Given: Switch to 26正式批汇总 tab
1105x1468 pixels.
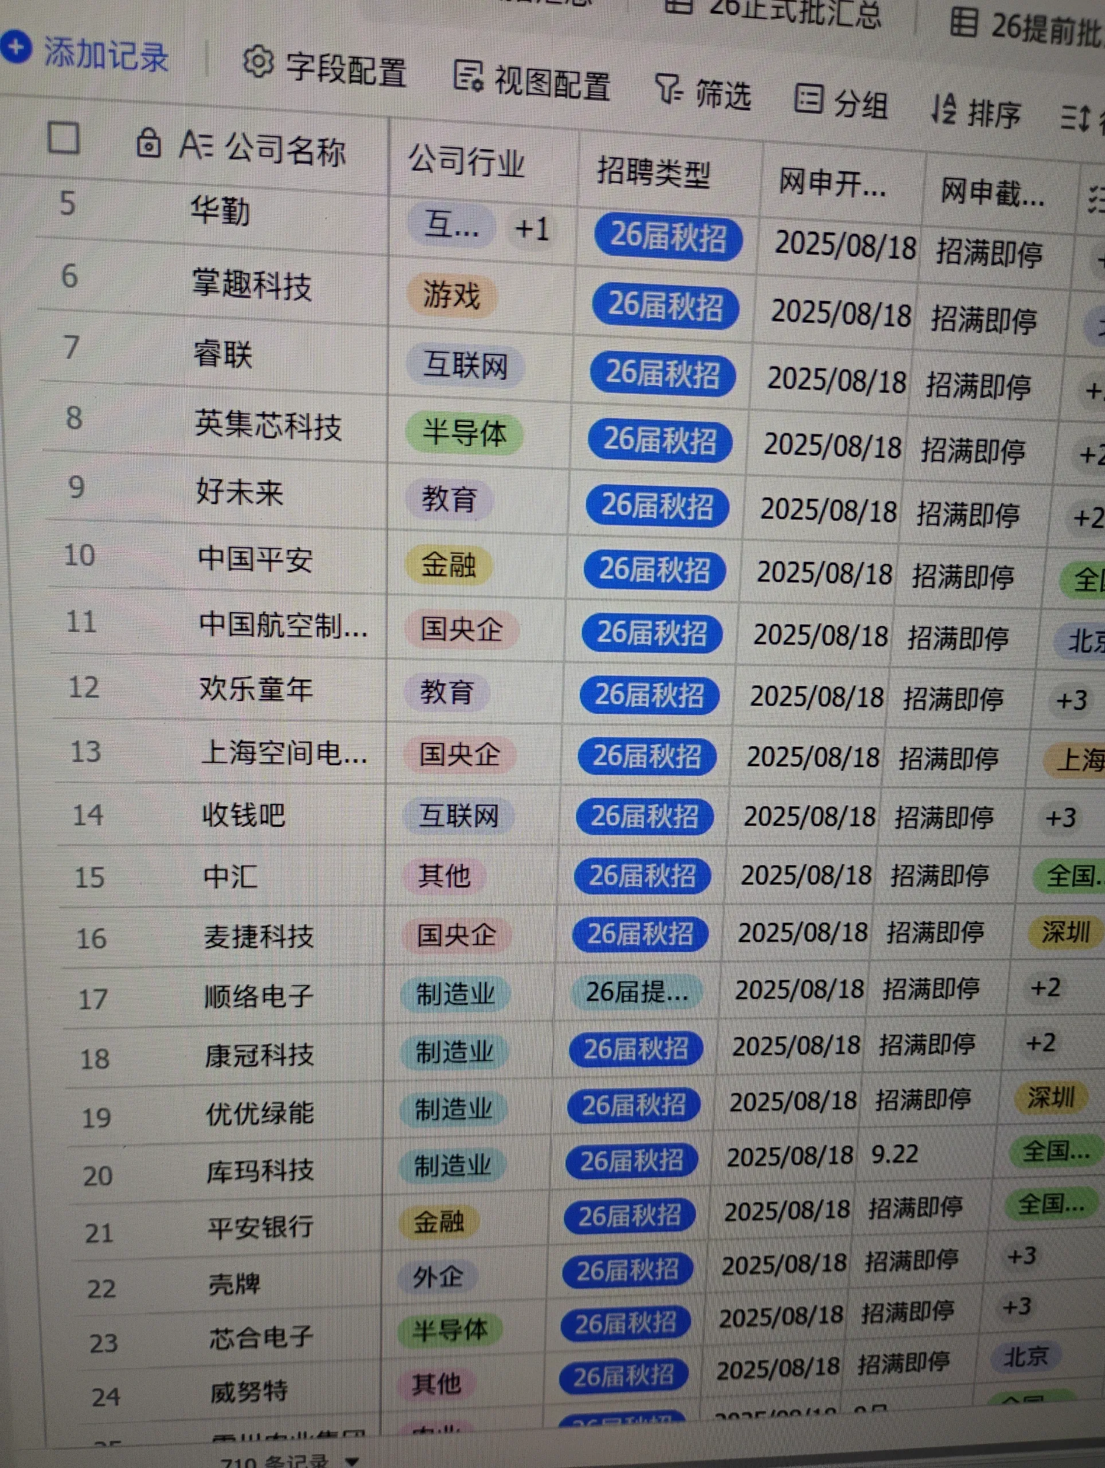Looking at the screenshot, I should [773, 10].
